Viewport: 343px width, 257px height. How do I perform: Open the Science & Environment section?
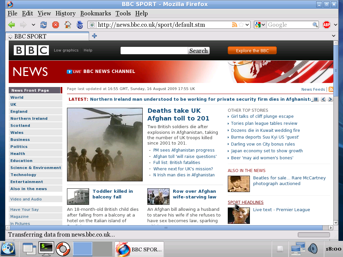[x=36, y=168]
